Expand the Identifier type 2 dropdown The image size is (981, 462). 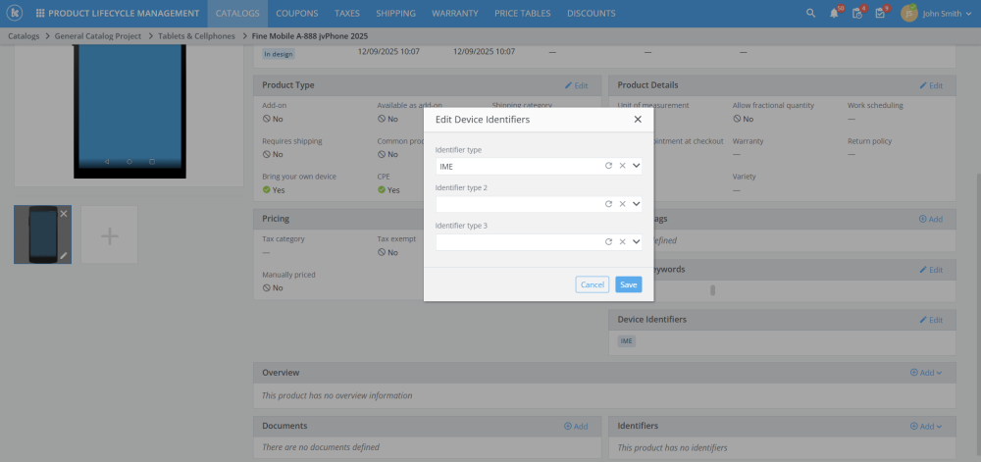click(x=637, y=204)
